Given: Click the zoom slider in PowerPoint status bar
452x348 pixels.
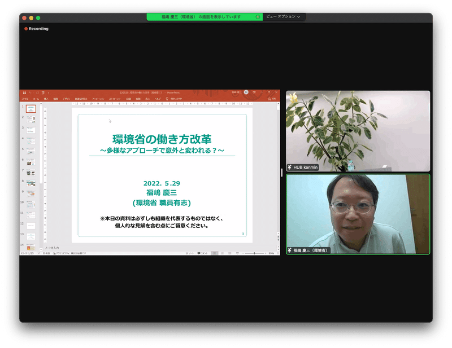Looking at the screenshot, I should pyautogui.click(x=254, y=253).
